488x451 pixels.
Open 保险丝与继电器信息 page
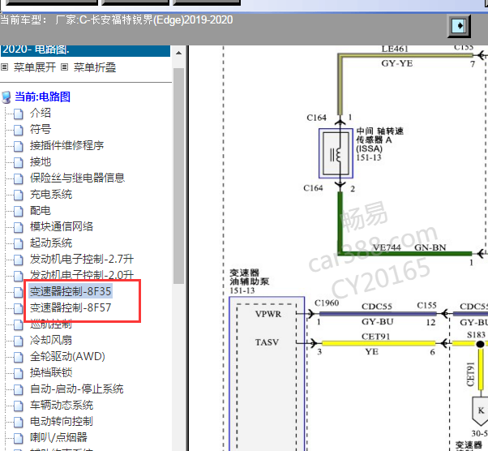(x=77, y=178)
